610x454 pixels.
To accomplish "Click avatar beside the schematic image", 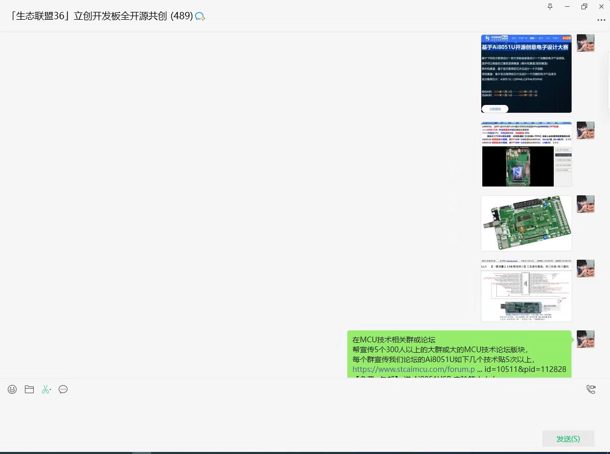I will [x=586, y=269].
